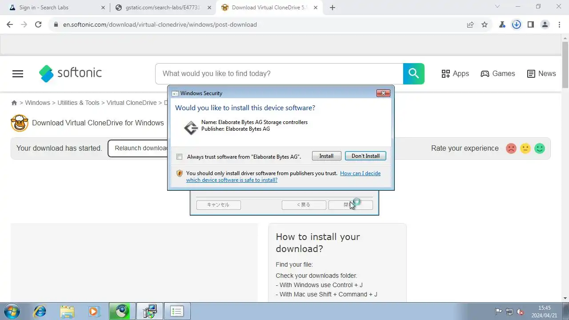The image size is (569, 320).
Task: Click Install in Windows Security dialog
Action: pos(326,156)
